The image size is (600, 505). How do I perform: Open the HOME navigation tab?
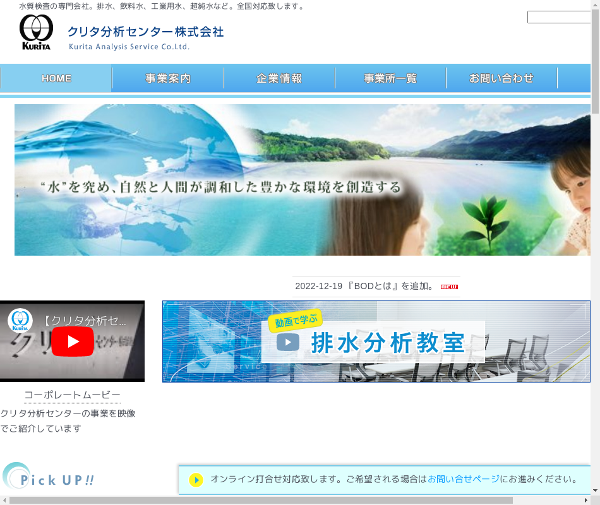[56, 78]
